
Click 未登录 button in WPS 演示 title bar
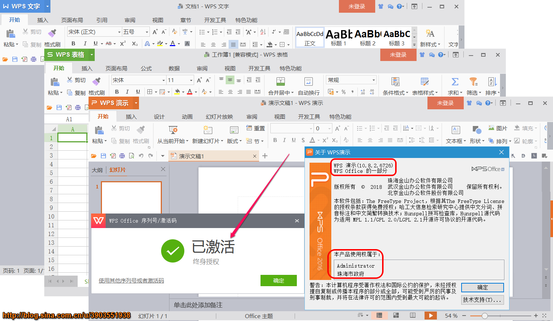coord(445,103)
